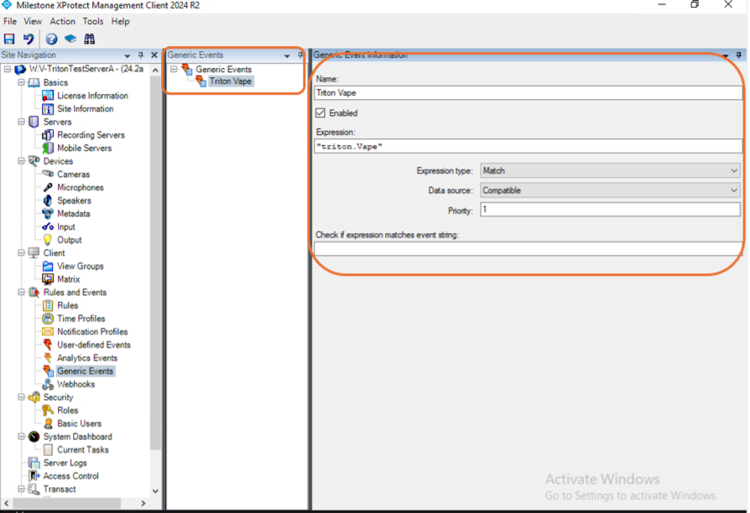Click the Basic Users icon

(48, 423)
